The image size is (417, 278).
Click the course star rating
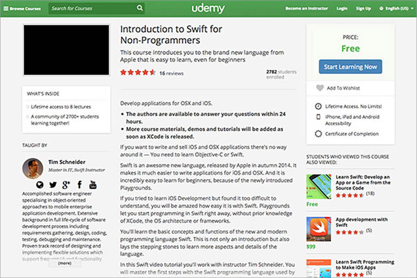coord(138,73)
